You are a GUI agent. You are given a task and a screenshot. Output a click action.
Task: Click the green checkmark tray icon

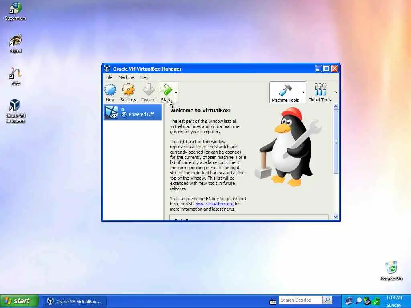click(376, 301)
